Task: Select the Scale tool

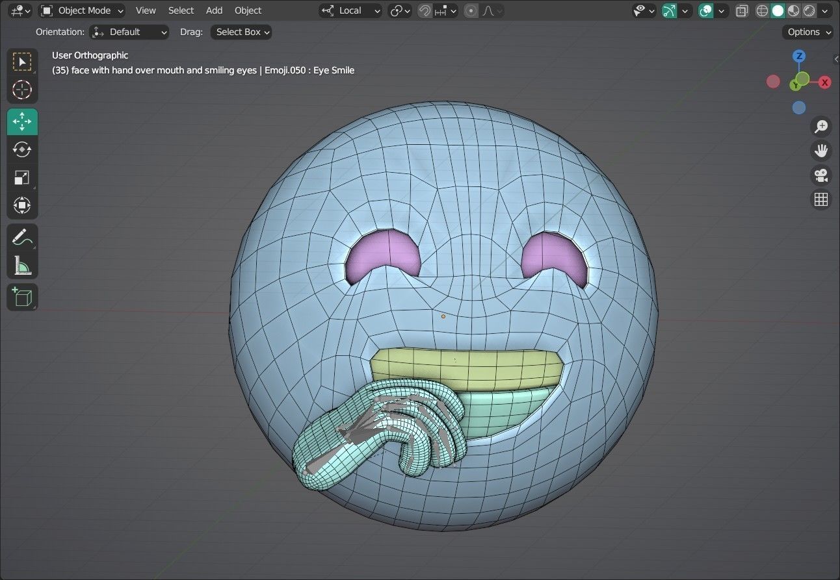Action: tap(22, 178)
